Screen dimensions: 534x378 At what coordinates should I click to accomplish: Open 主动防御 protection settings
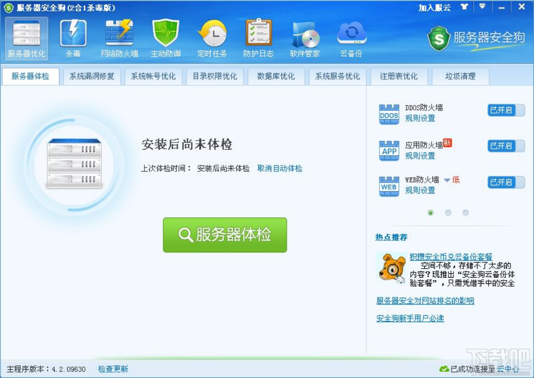tap(166, 36)
